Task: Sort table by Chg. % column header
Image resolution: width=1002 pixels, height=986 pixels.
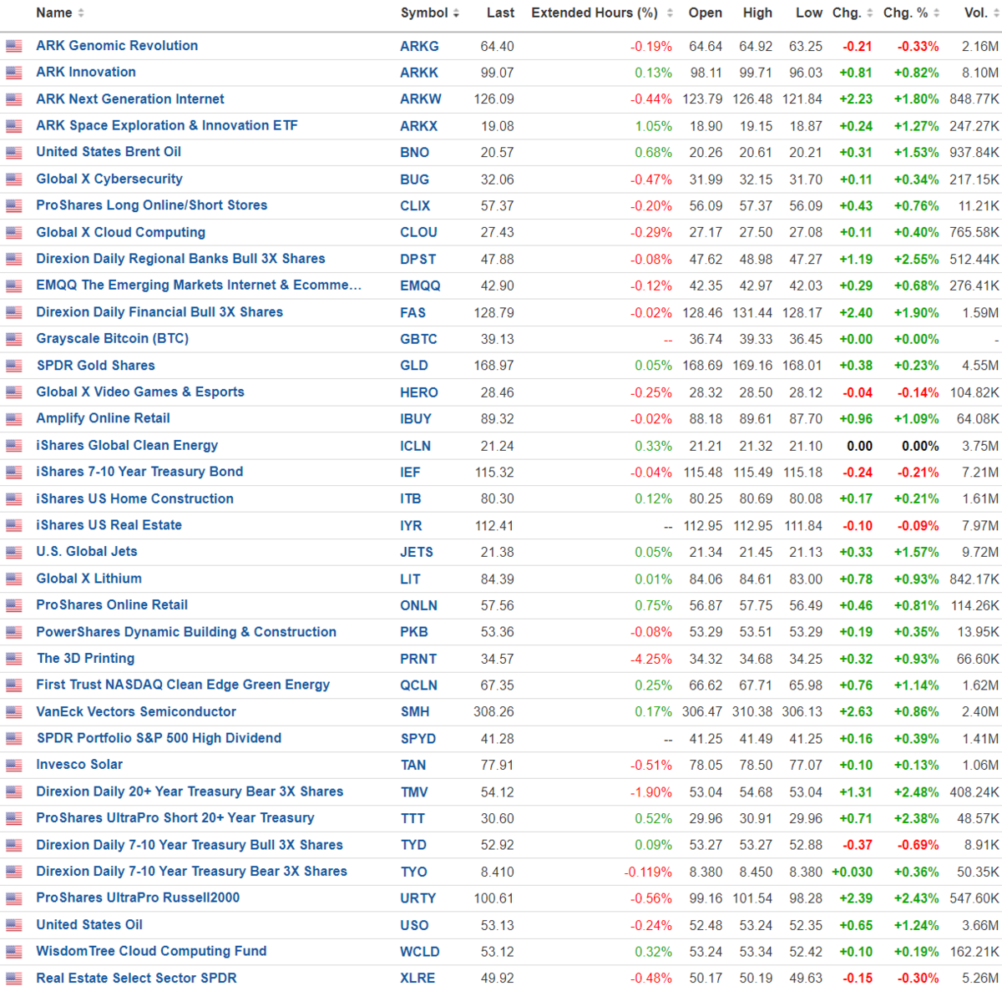Action: tap(912, 13)
